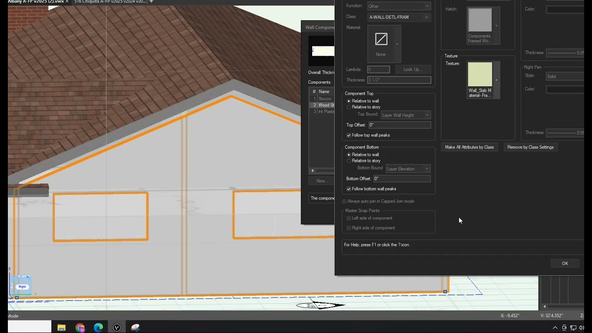
Task: Open the Class dropdown A-WALL-DETL-FRAM
Action: point(399,17)
